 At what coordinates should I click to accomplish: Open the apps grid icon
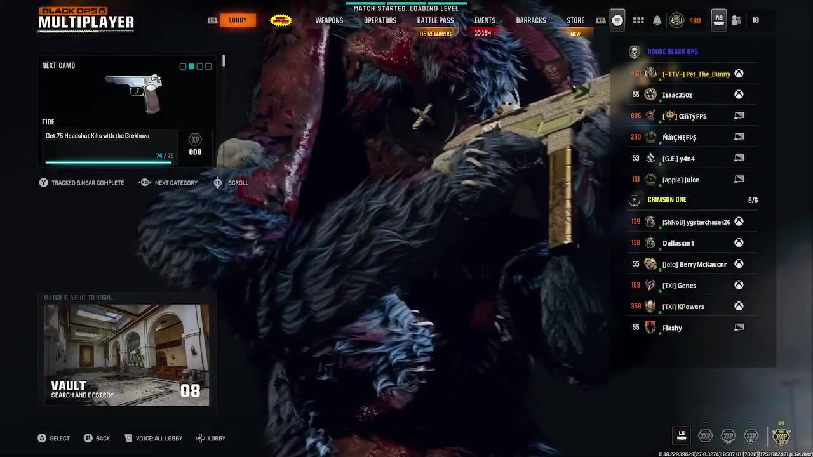[x=638, y=20]
